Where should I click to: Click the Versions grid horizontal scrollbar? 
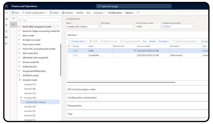point(121,82)
